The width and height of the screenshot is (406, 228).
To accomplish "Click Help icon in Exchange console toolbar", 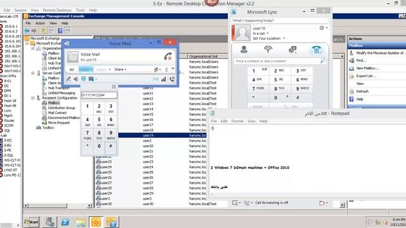I will [x=60, y=31].
